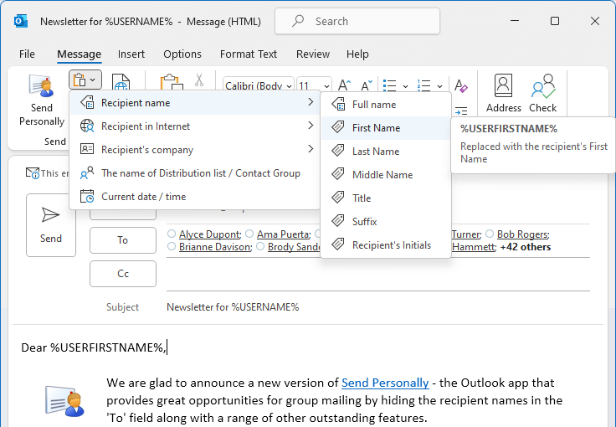616x427 pixels.
Task: Click the Clear Formatting icon
Action: (460, 85)
